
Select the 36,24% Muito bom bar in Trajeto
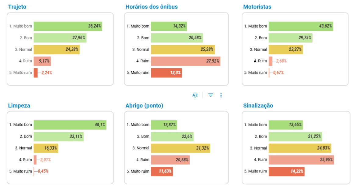(68, 26)
